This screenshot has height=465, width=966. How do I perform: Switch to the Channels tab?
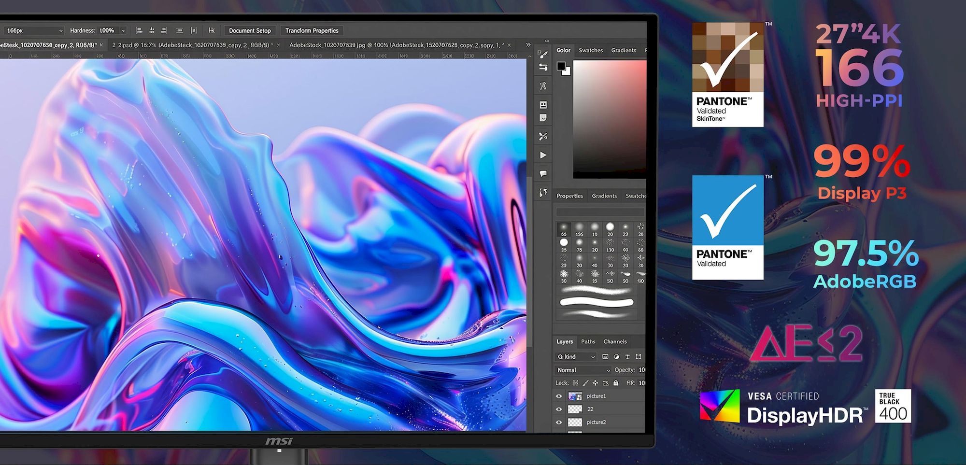(615, 341)
